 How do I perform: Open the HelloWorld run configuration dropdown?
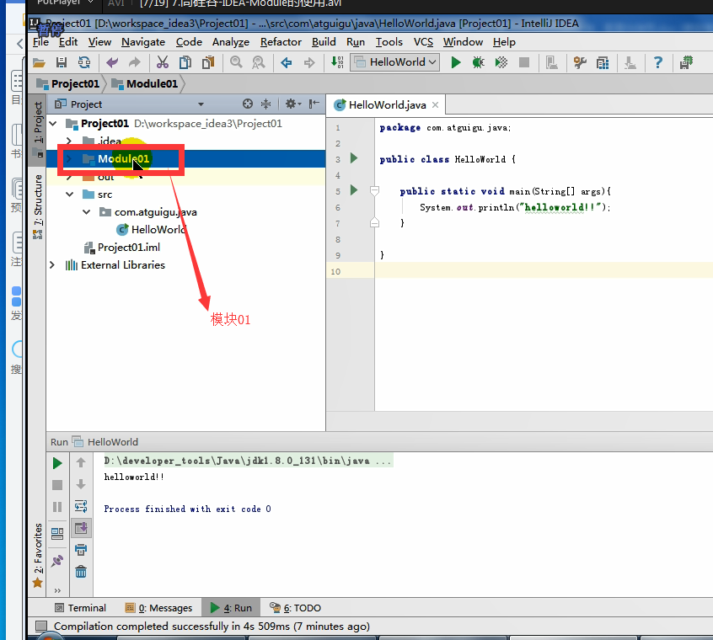(x=394, y=62)
